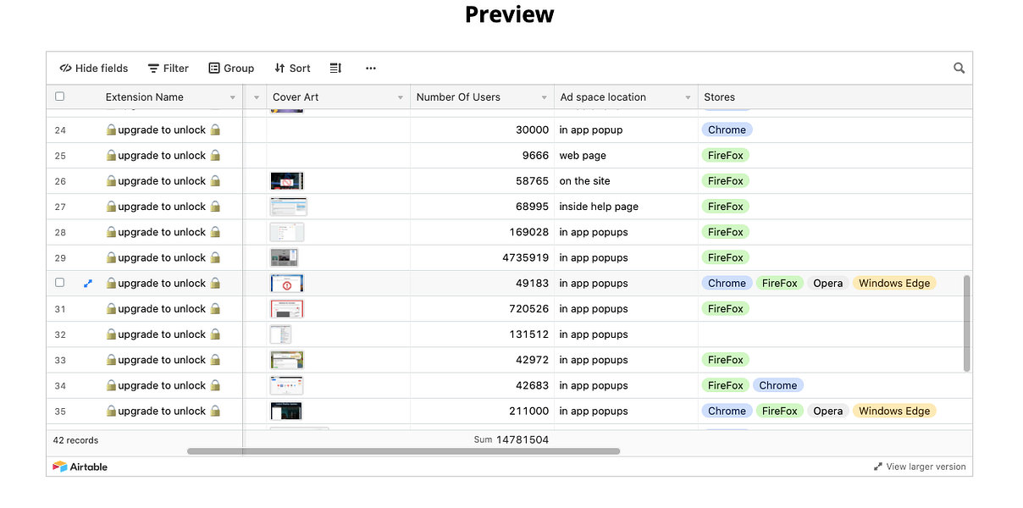Tick the checkbox on the 49183 users row

click(x=59, y=283)
